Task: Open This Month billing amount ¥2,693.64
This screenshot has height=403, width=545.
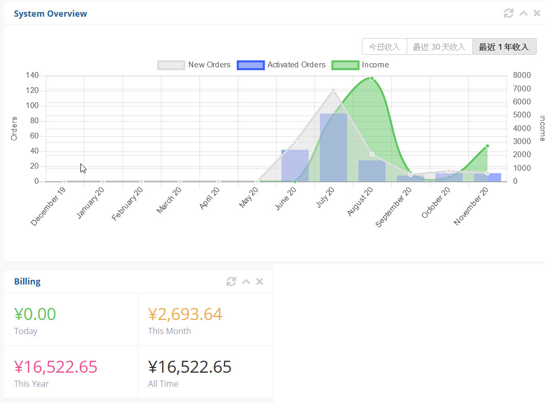Action: [x=185, y=314]
